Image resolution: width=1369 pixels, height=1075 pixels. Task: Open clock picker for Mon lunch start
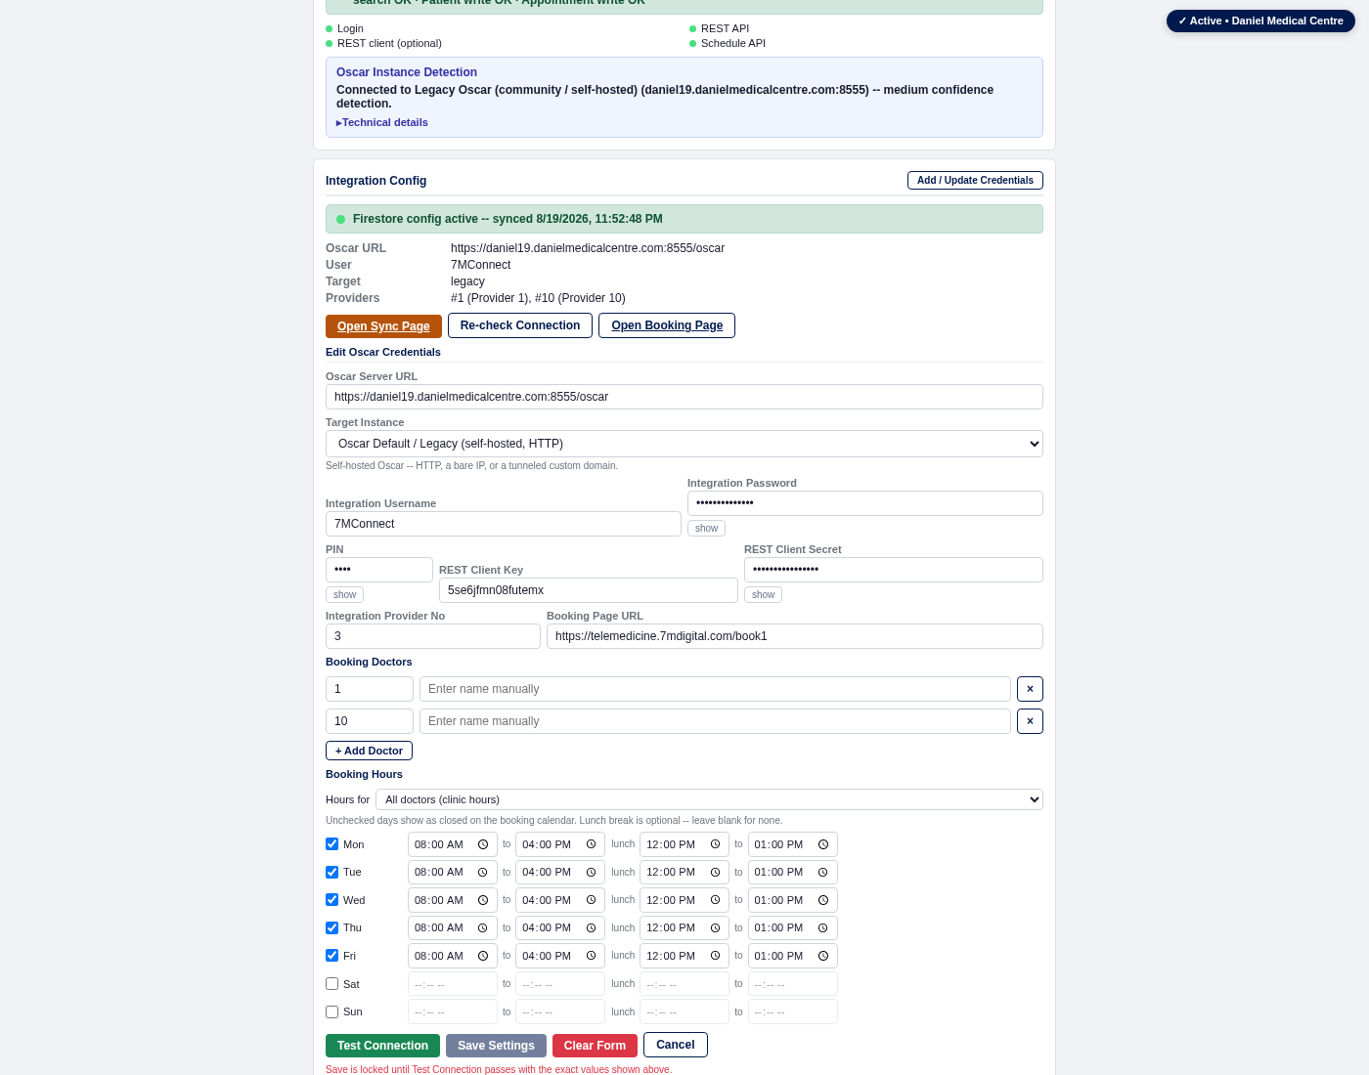715,844
